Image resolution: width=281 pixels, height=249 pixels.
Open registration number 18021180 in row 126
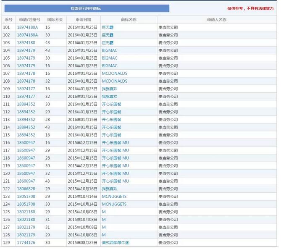26,220
